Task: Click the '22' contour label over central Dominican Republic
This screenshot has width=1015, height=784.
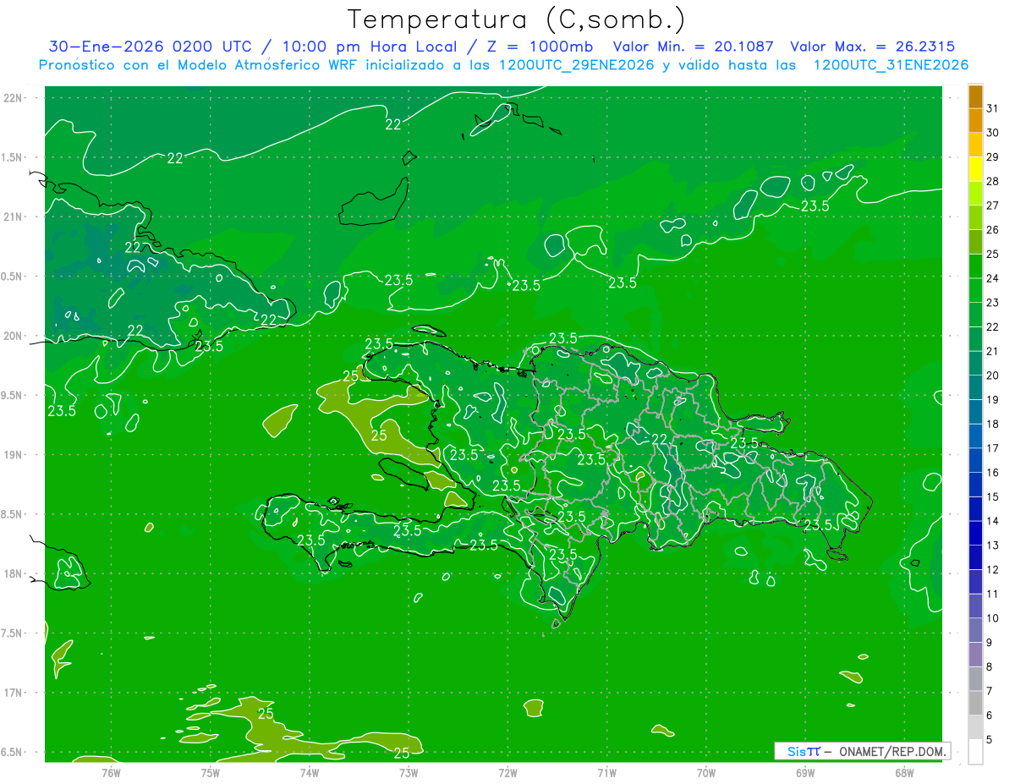Action: [660, 439]
